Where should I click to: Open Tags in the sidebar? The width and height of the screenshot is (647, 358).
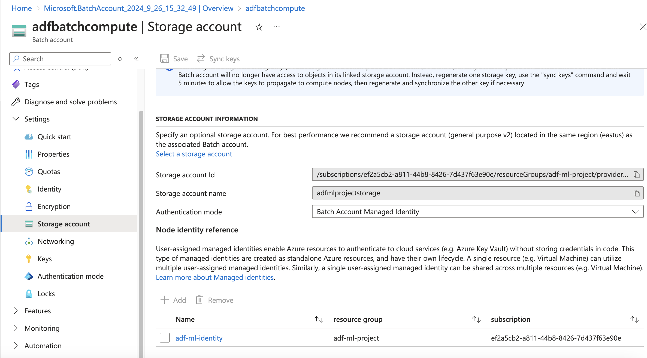(32, 84)
